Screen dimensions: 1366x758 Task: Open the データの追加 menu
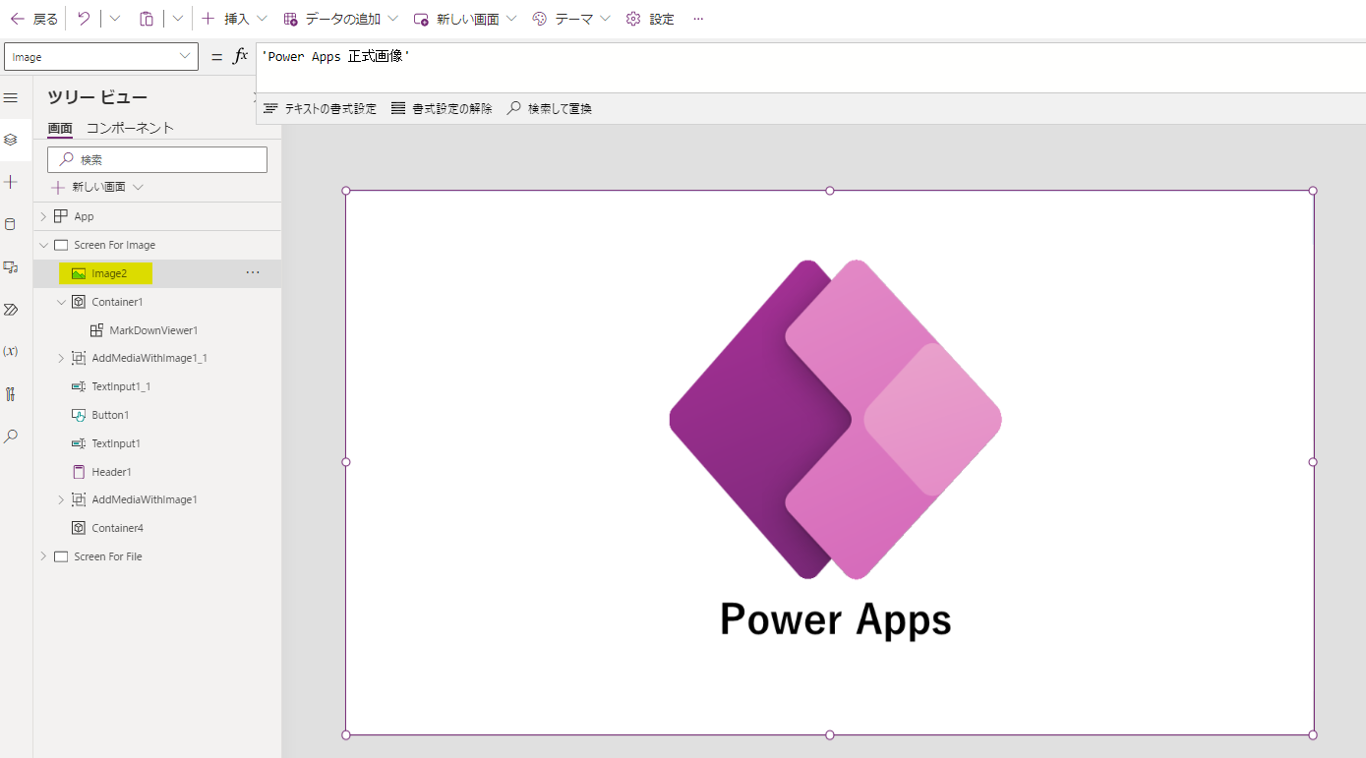pyautogui.click(x=341, y=19)
